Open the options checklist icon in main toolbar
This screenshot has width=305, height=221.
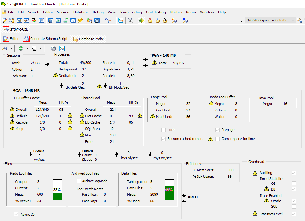tap(121, 20)
